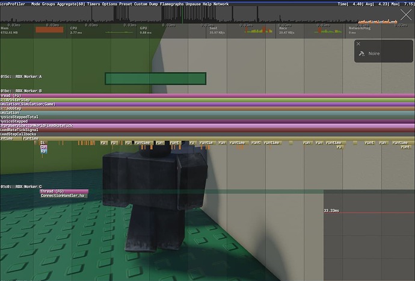415x281 pixels.
Task: Close the MicroProfiler with the large X
Action: (406, 15)
